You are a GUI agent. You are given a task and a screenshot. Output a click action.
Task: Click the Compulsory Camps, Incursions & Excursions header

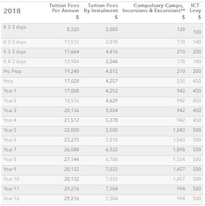coord(154,8)
